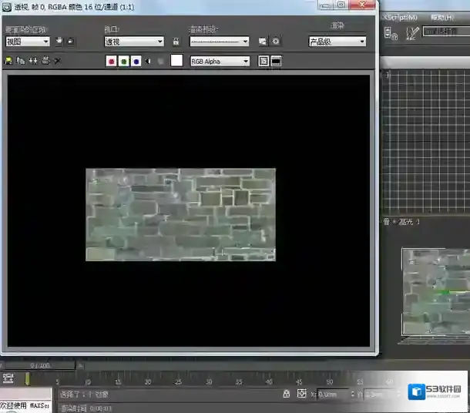Toggle the red channel display
This screenshot has width=470, height=413.
112,61
